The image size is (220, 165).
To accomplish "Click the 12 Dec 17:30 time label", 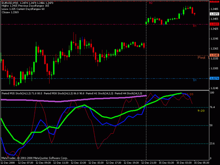I will pos(114,163).
